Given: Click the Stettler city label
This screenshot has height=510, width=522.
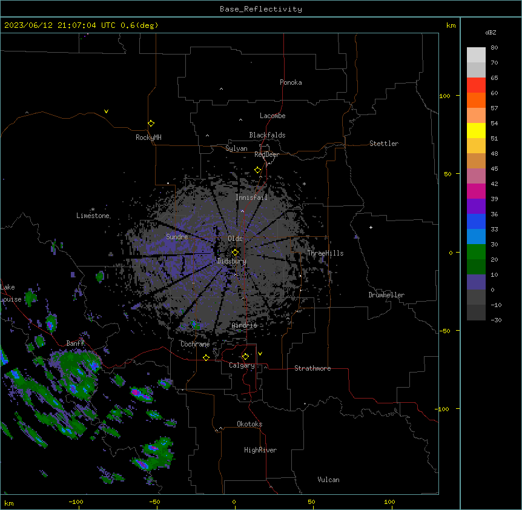Looking at the screenshot, I should (384, 144).
